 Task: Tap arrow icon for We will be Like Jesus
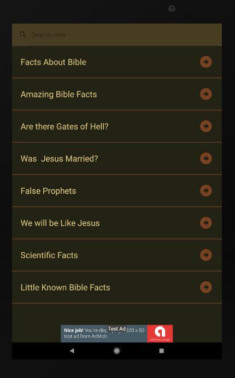tap(206, 223)
